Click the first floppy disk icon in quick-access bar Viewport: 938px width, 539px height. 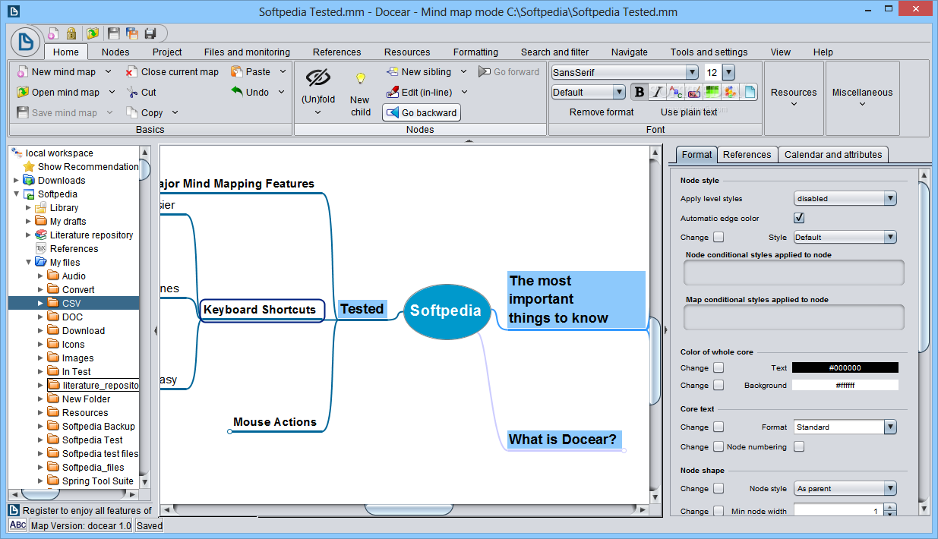tap(114, 33)
